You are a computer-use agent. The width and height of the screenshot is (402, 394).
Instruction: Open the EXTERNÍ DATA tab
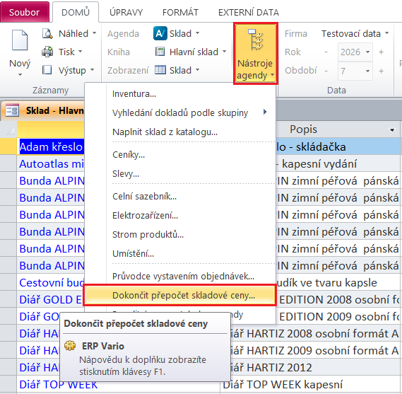pos(249,12)
